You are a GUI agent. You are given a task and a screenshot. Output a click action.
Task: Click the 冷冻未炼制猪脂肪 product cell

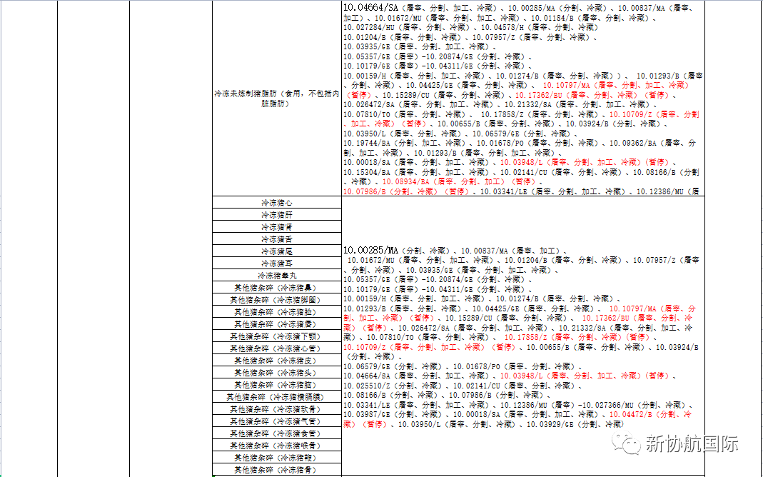coord(276,98)
